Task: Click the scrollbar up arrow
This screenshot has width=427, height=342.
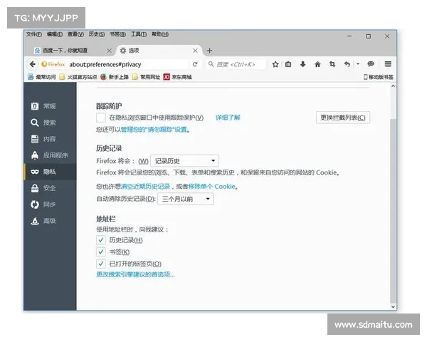Action: (x=393, y=86)
